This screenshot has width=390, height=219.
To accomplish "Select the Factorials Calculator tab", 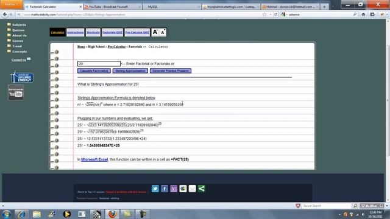I will (53, 7).
